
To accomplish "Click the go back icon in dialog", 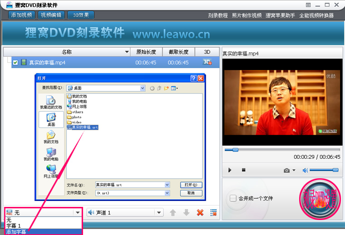I will point(152,88).
